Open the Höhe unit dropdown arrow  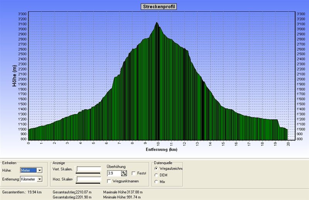(x=39, y=170)
